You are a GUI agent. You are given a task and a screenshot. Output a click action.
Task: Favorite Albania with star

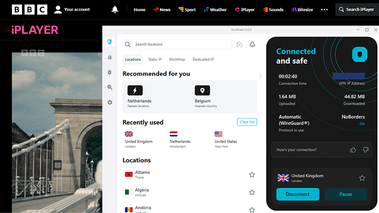coord(252,174)
